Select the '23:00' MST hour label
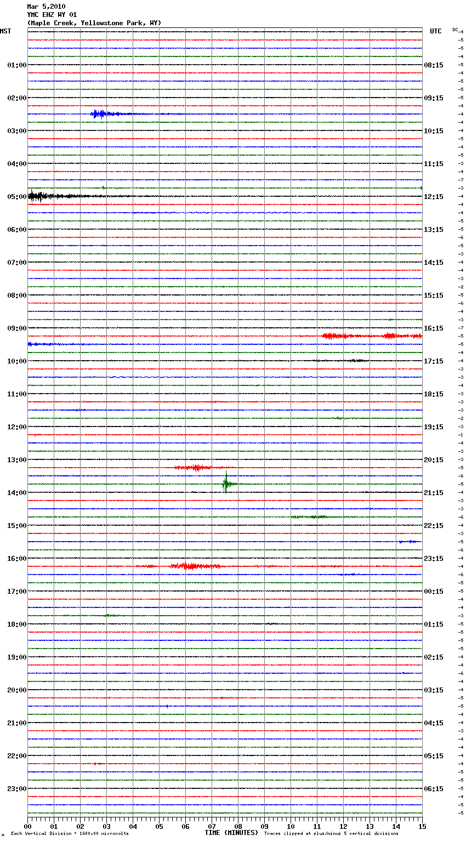Image resolution: width=466 pixels, height=841 pixels. [17, 789]
